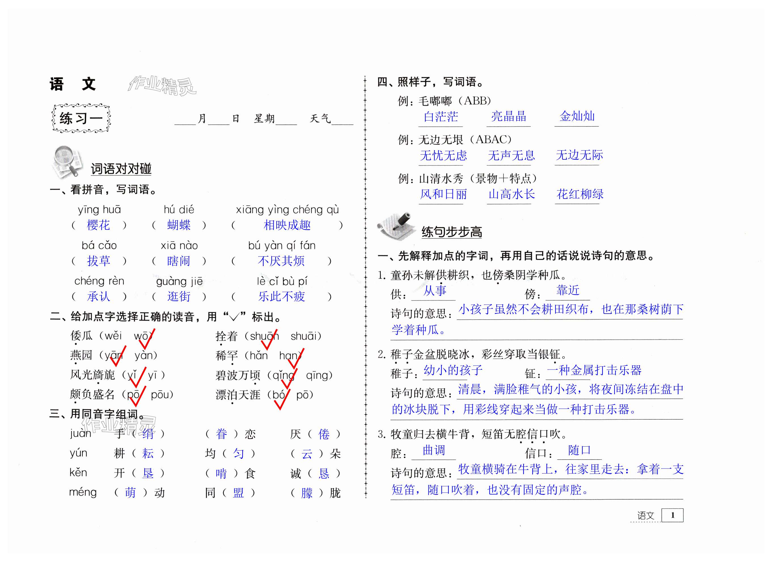Select the answer 靠近 after 傍
Screen dimensions: 772x562
(568, 290)
